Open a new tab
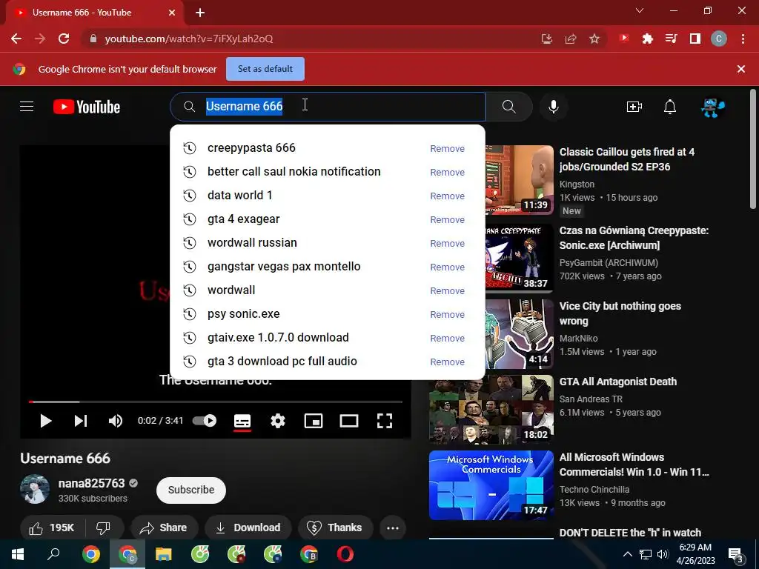The height and width of the screenshot is (569, 759). click(200, 13)
